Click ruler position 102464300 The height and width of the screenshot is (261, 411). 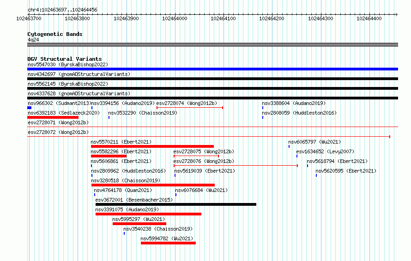(x=320, y=18)
